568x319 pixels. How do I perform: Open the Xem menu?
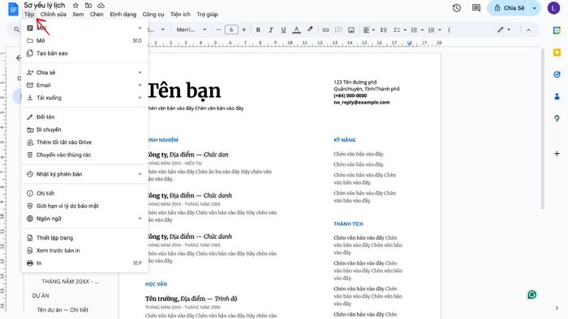tap(78, 14)
